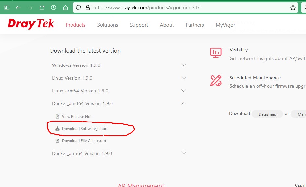Click the DrayTek logo
The image size is (306, 187).
pos(31,24)
